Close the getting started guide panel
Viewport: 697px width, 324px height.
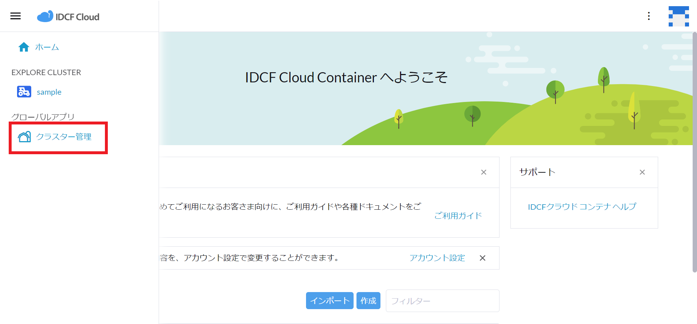(x=484, y=172)
